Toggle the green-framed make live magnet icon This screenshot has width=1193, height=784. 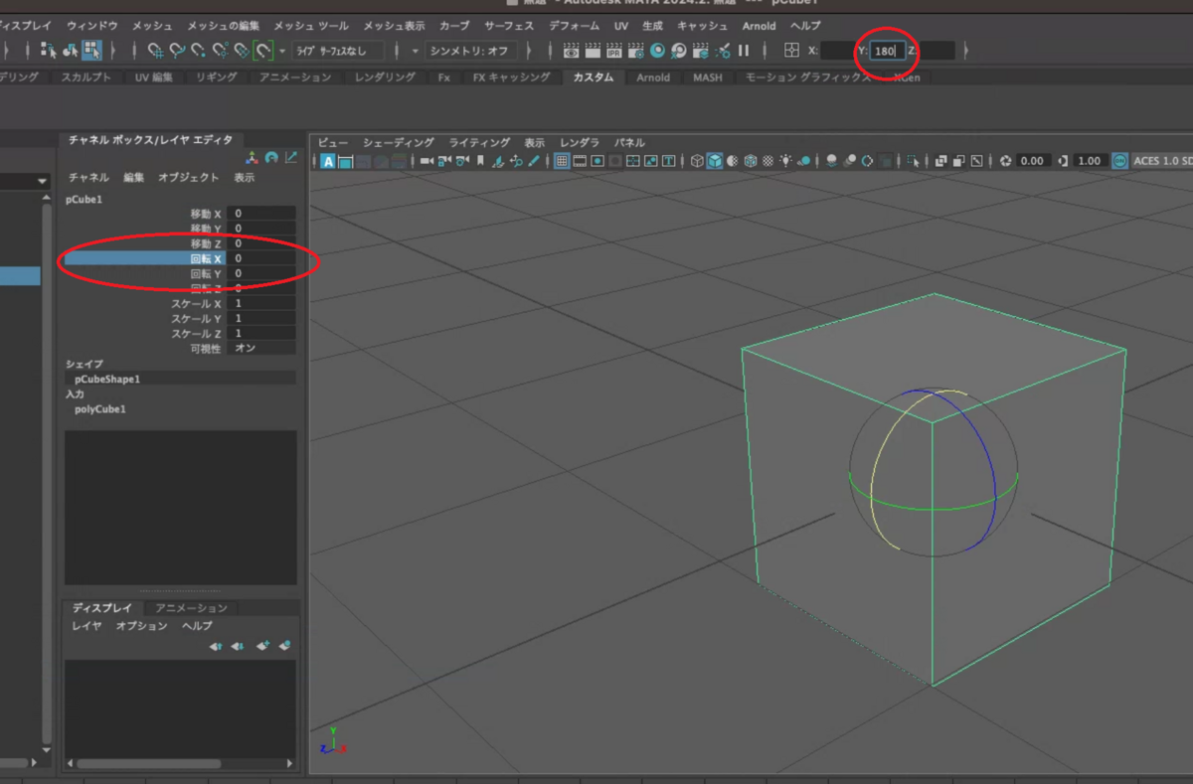pyautogui.click(x=264, y=50)
